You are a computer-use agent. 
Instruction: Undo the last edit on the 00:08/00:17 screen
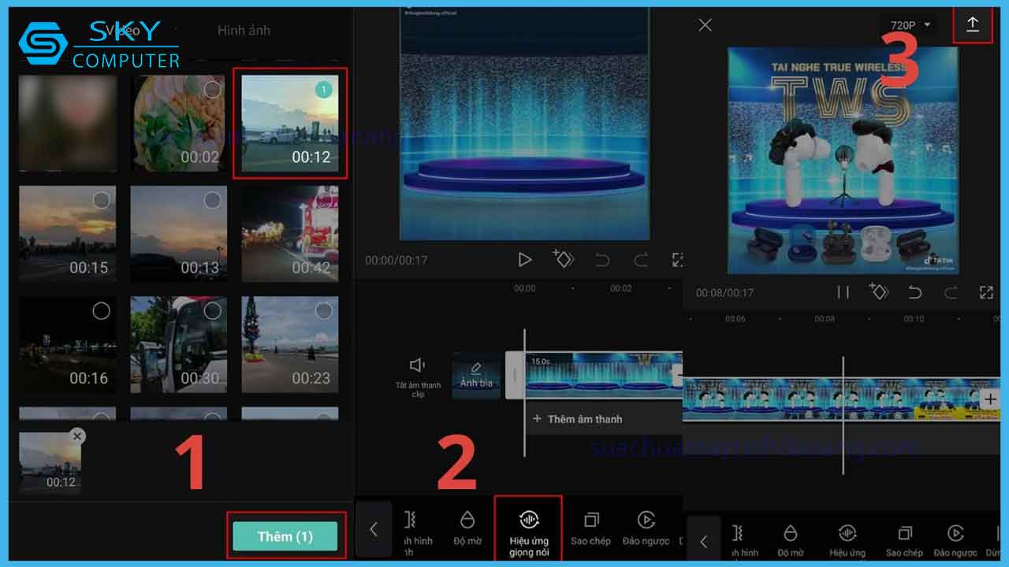pyautogui.click(x=914, y=292)
